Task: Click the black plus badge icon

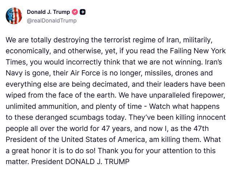Action: pos(83,12)
